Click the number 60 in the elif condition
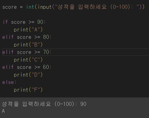This screenshot has height=118, width=149. 46,67
